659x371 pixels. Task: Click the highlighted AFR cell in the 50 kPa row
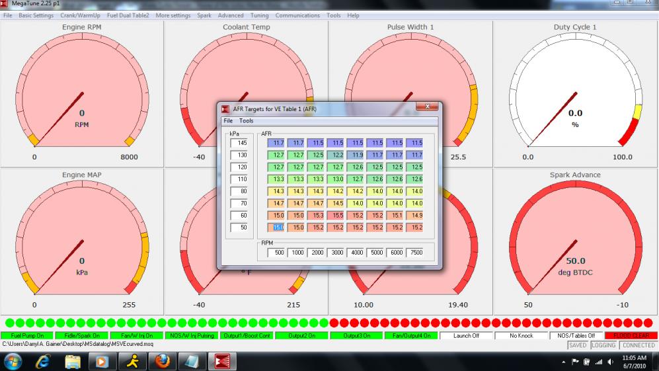pyautogui.click(x=276, y=227)
